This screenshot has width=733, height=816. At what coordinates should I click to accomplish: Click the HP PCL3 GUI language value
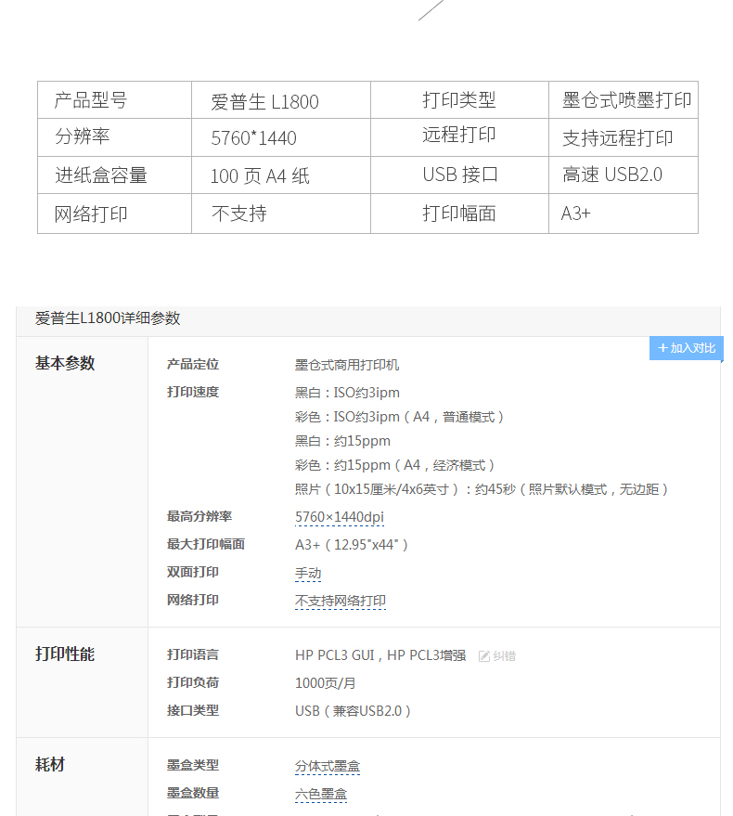click(380, 655)
